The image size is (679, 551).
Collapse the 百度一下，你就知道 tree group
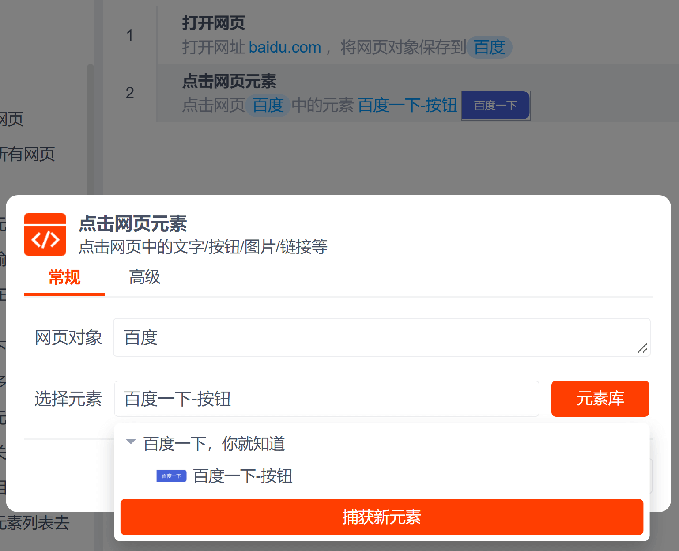(131, 442)
